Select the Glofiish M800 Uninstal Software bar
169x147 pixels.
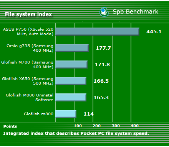(x=71, y=97)
